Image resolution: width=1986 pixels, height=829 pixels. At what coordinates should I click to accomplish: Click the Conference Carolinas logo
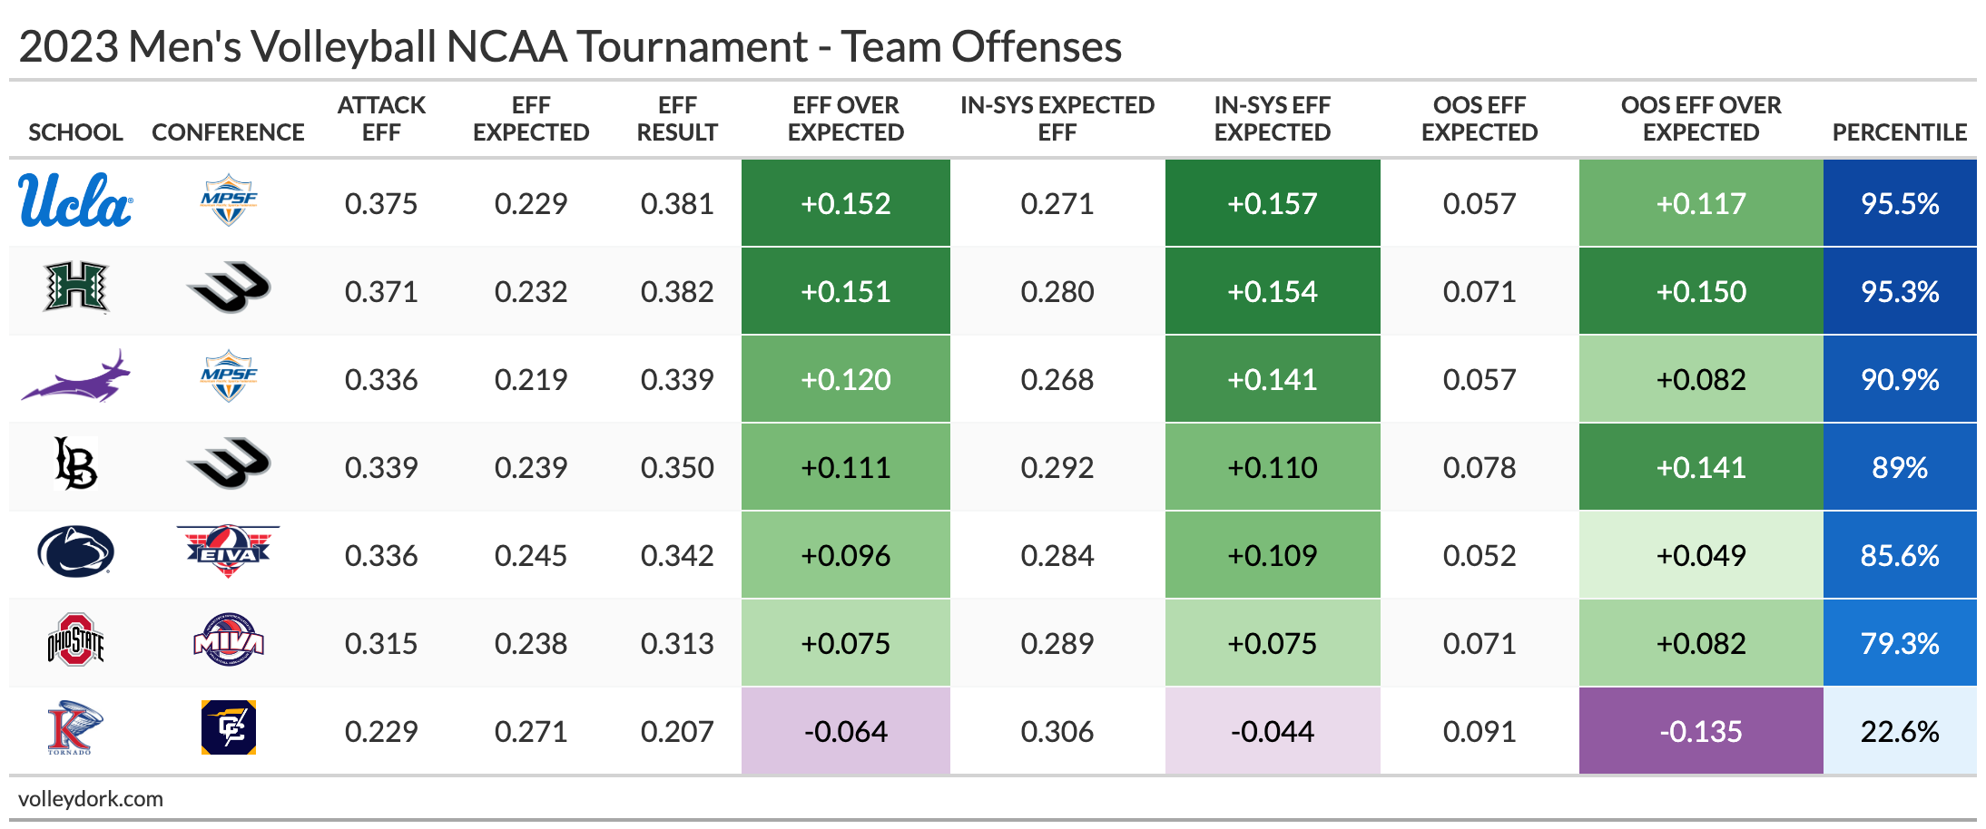[228, 727]
